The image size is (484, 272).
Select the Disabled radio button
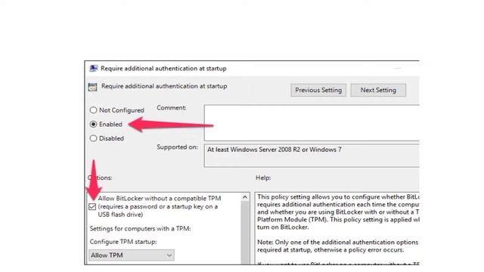93,138
